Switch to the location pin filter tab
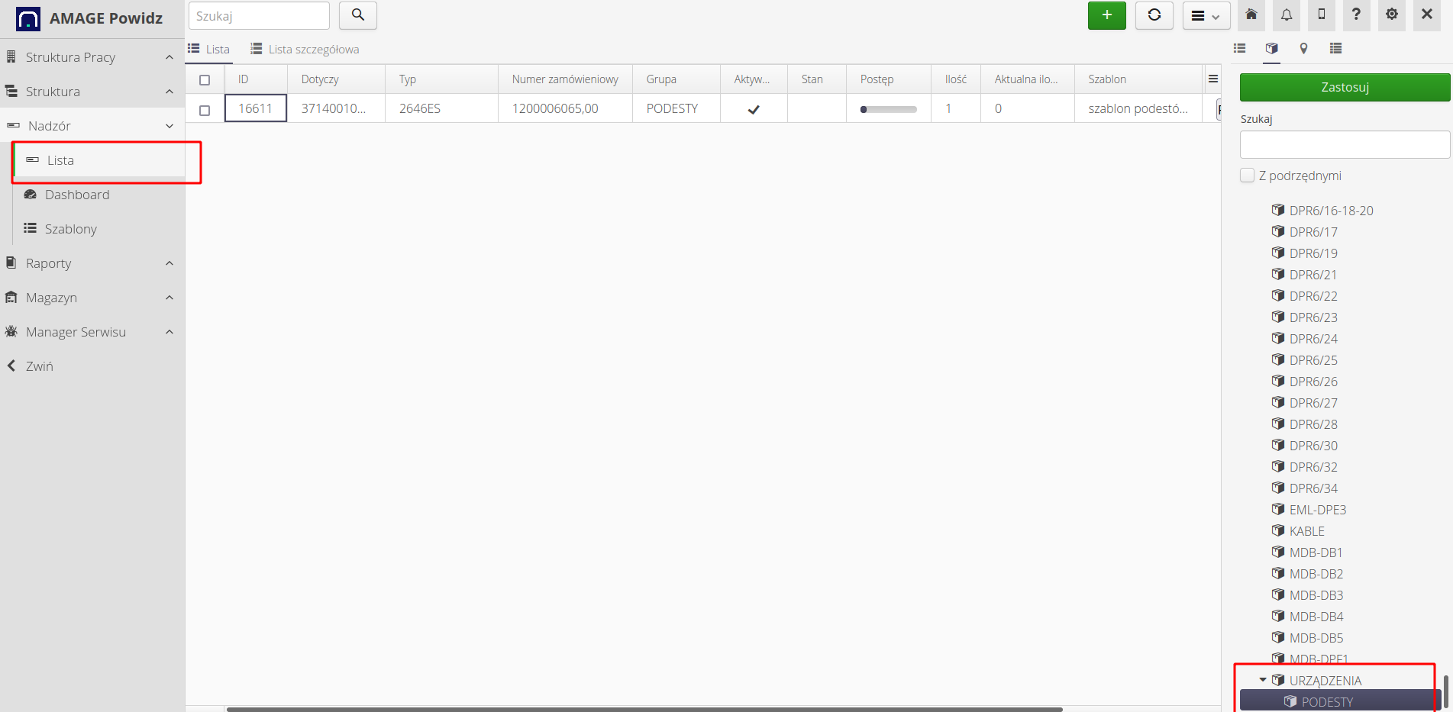Viewport: 1453px width, 712px height. 1303,49
